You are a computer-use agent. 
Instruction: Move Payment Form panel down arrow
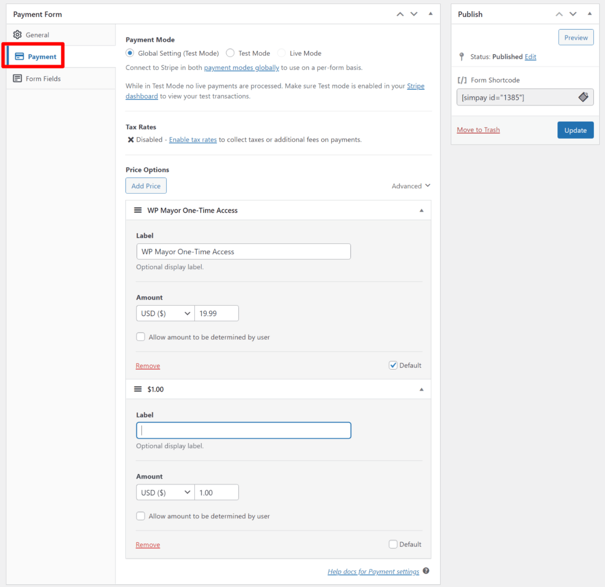tap(414, 14)
